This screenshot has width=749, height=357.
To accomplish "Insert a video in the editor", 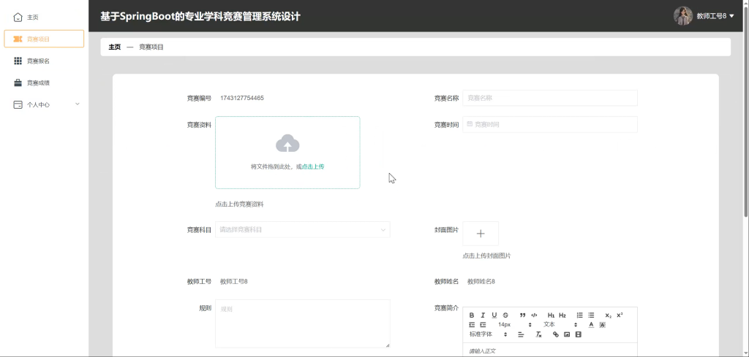I will click(579, 334).
